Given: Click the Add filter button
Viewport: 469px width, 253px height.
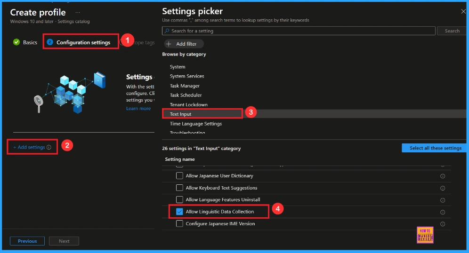Looking at the screenshot, I should coord(184,44).
